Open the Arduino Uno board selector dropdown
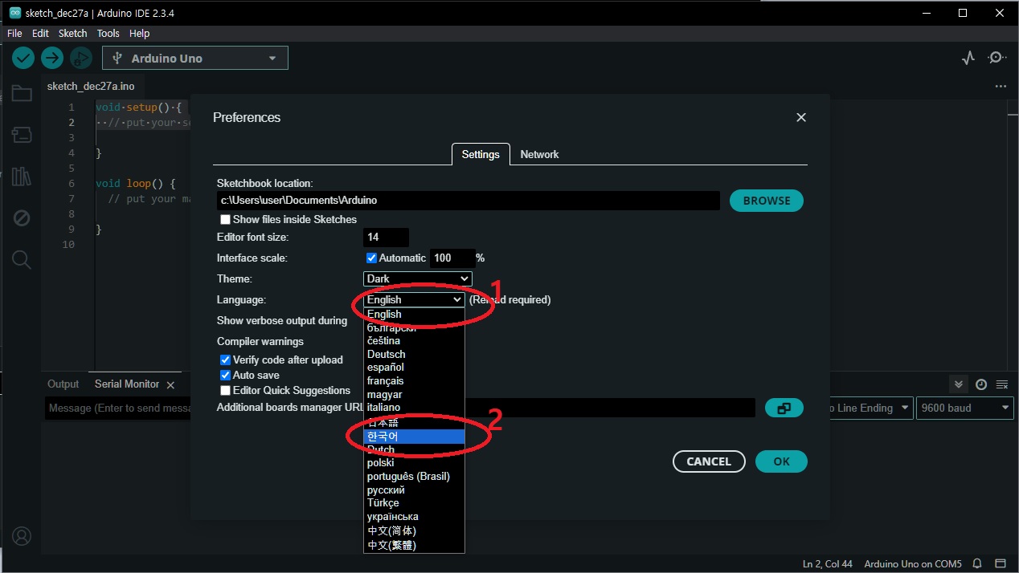Screen dimensions: 1019x573 [195, 58]
